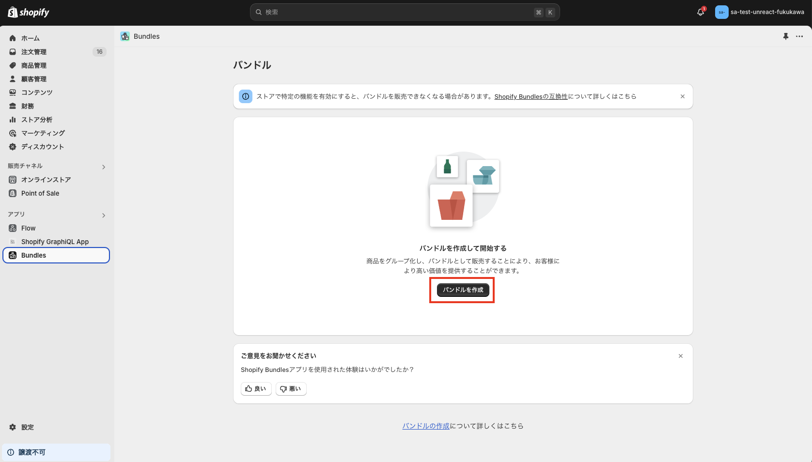Expand the アプリ section

coord(103,215)
